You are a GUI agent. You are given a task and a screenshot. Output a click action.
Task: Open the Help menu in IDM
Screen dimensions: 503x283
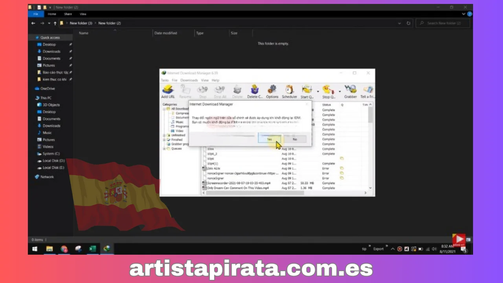click(x=215, y=80)
